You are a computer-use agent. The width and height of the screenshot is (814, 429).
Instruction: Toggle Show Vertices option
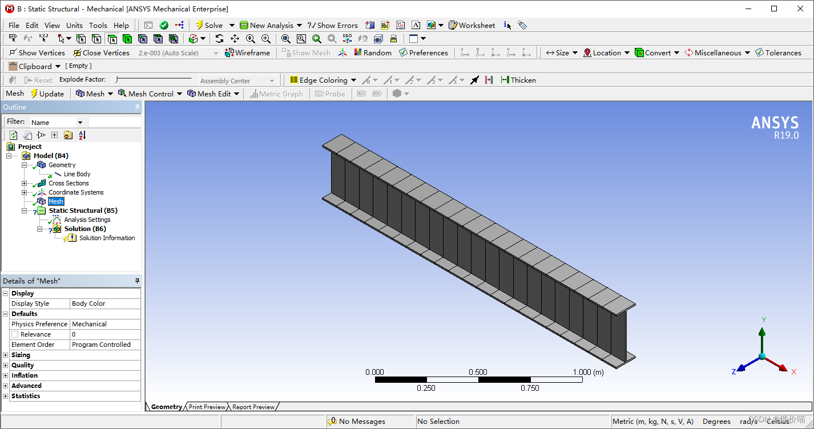[37, 52]
